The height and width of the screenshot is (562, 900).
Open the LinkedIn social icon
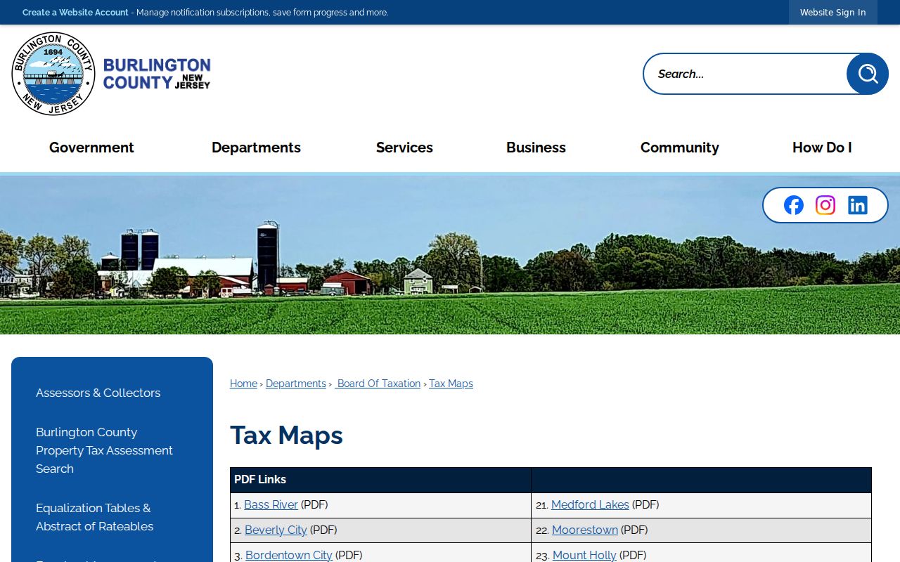[858, 205]
